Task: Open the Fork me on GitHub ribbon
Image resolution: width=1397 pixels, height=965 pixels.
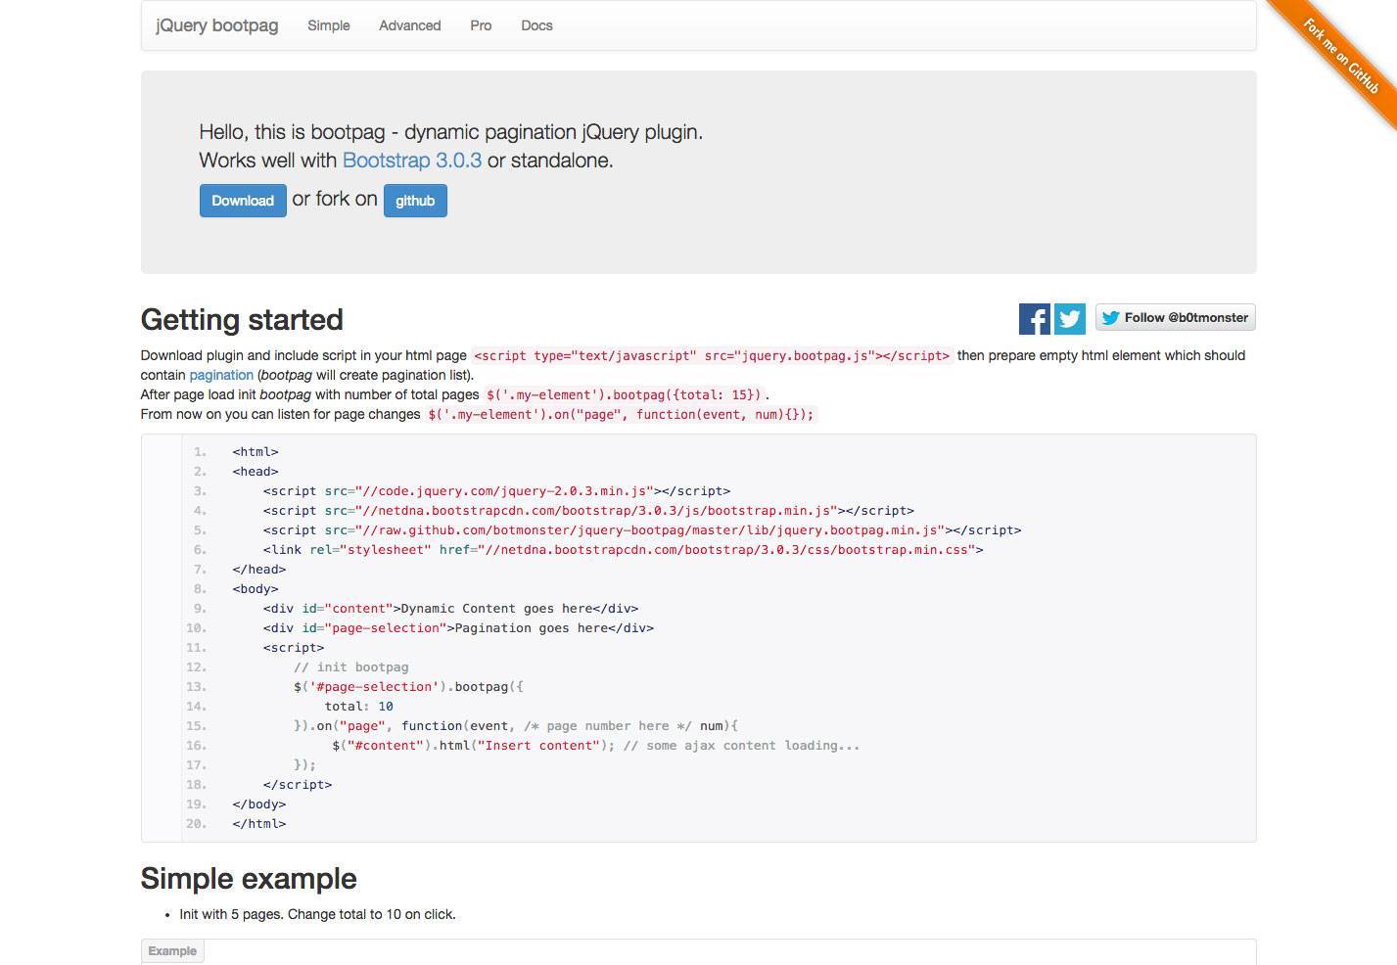Action: (1340, 56)
